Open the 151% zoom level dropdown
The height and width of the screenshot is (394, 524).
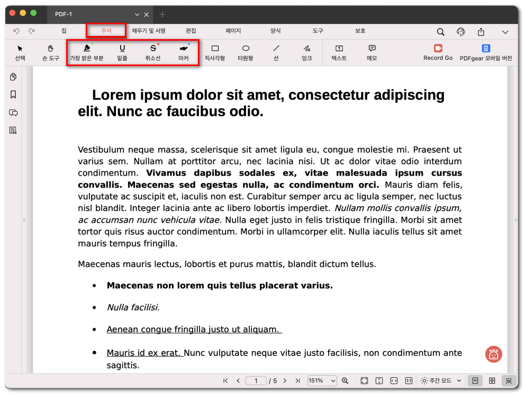[322, 381]
